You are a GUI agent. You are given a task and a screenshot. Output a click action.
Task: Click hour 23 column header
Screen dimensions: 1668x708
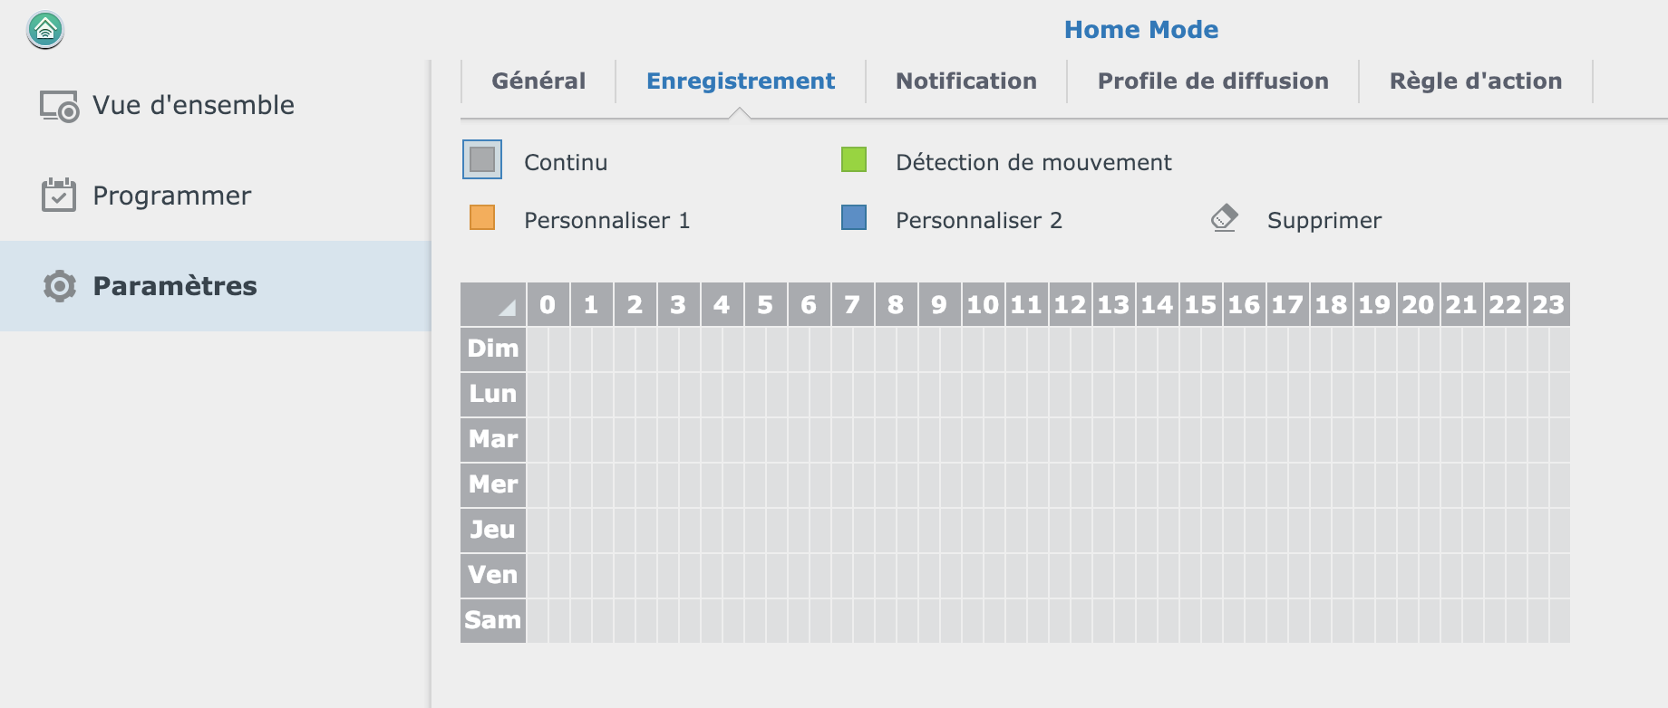pyautogui.click(x=1548, y=305)
